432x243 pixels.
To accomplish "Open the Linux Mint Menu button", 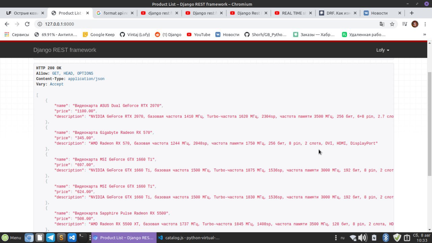I will pyautogui.click(x=12, y=238).
